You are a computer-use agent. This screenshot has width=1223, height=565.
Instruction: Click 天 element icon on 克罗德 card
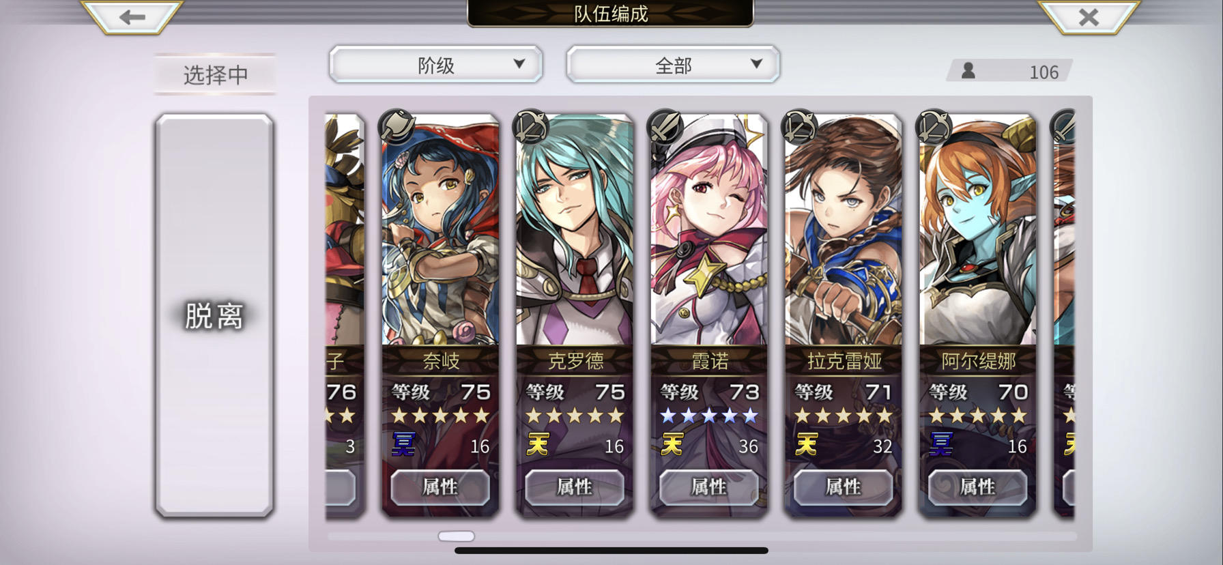pos(537,445)
